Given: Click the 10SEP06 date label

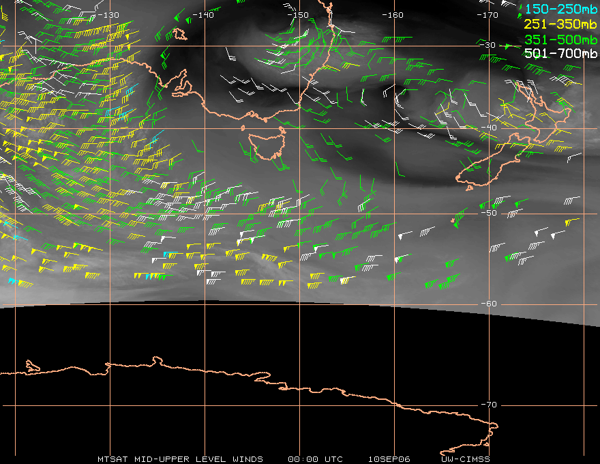Looking at the screenshot, I should pyautogui.click(x=389, y=459).
